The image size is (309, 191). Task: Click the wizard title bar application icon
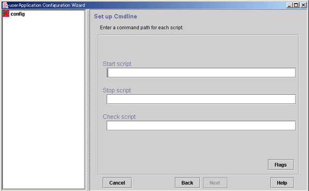coord(5,5)
